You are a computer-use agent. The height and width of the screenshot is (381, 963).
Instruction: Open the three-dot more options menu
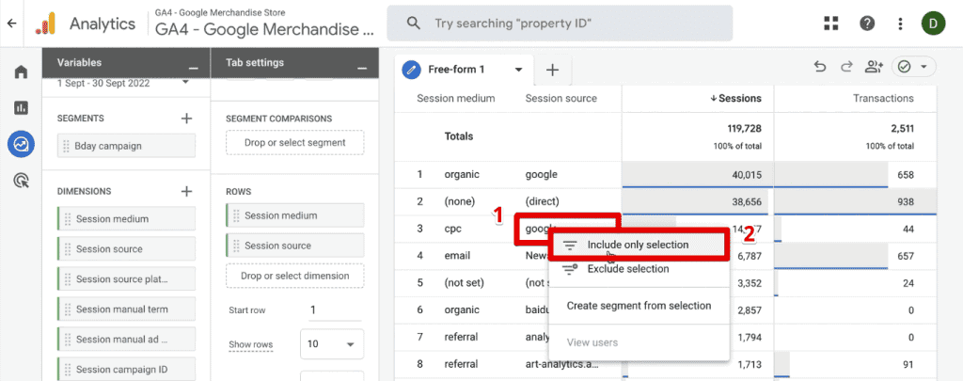coord(900,24)
